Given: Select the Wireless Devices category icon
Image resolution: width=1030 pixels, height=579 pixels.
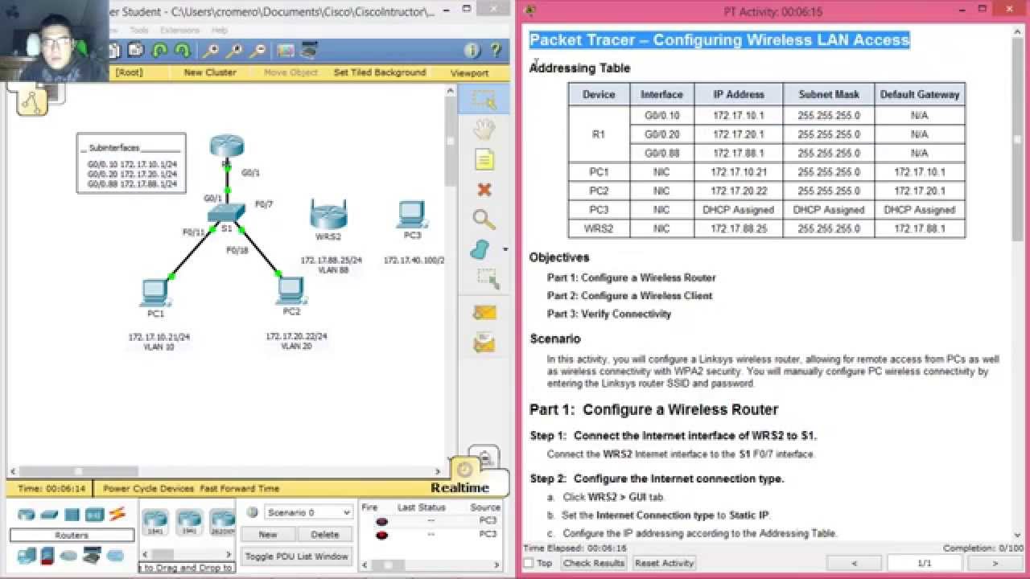Looking at the screenshot, I should (x=94, y=515).
